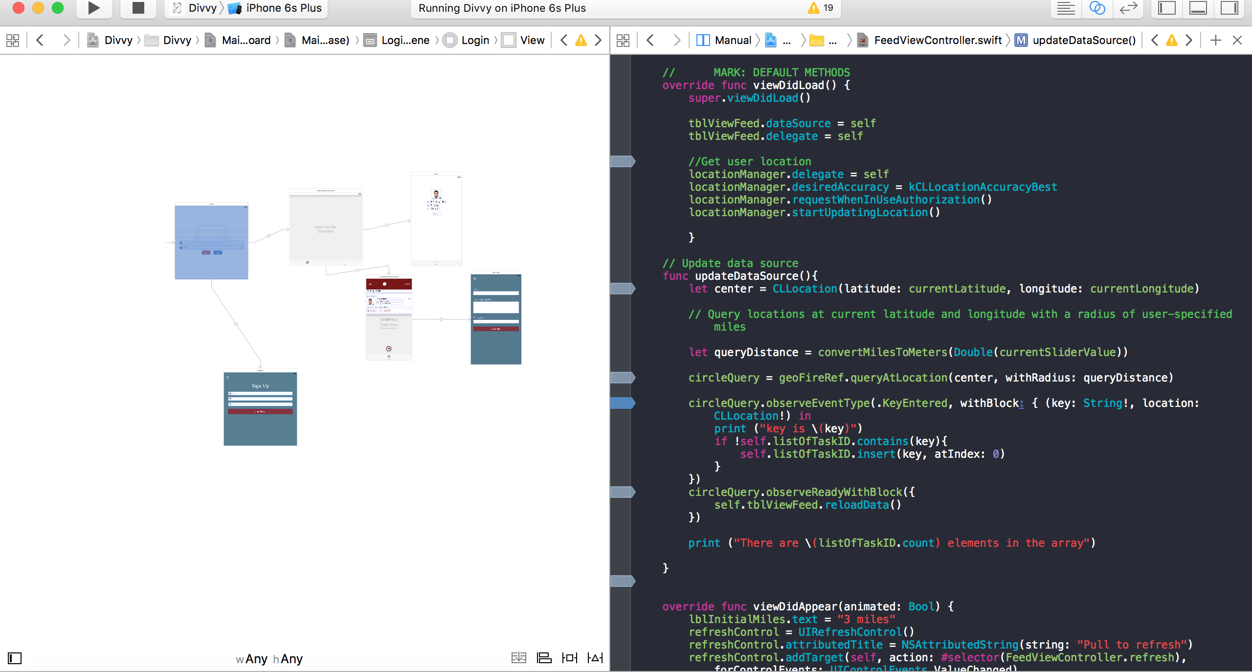Toggle the Debug area visibility
Viewport: 1252px width, 672px height.
[1198, 8]
